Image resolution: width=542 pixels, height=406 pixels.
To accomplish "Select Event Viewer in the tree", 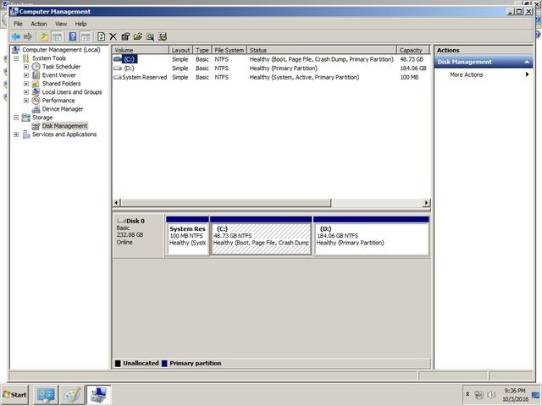I will pos(59,75).
